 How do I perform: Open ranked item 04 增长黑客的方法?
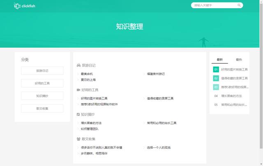point(227,96)
